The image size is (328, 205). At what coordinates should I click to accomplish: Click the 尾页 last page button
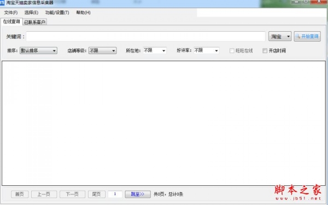pyautogui.click(x=96, y=194)
